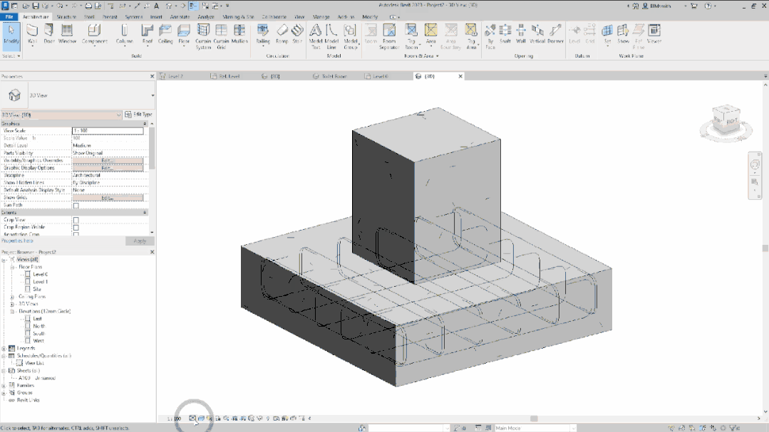Click the Shaft opening tool

click(x=505, y=34)
